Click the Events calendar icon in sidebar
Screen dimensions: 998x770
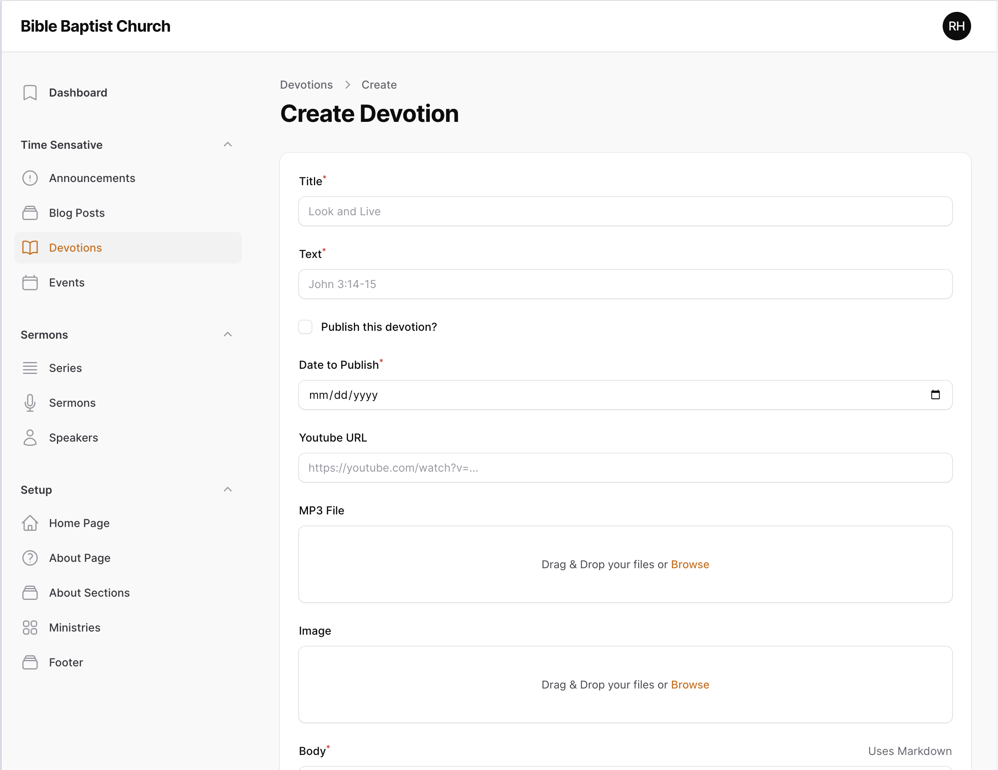tap(30, 283)
